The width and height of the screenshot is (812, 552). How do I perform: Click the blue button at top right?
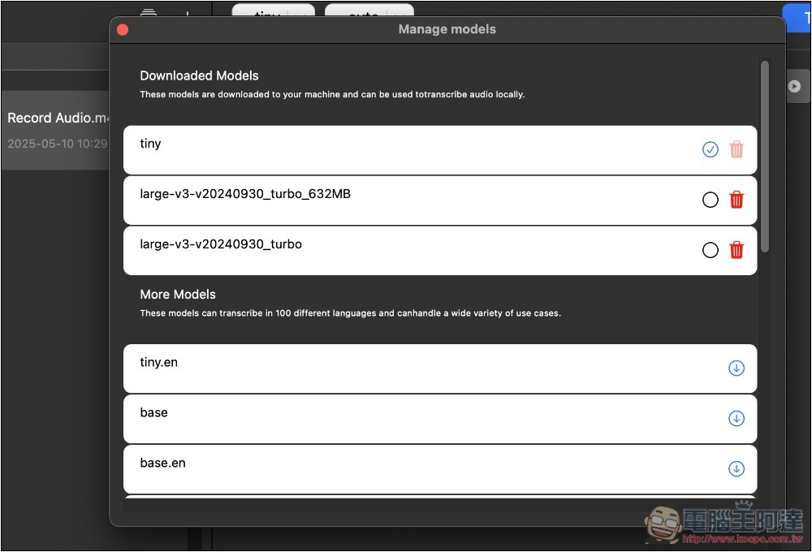point(797,16)
